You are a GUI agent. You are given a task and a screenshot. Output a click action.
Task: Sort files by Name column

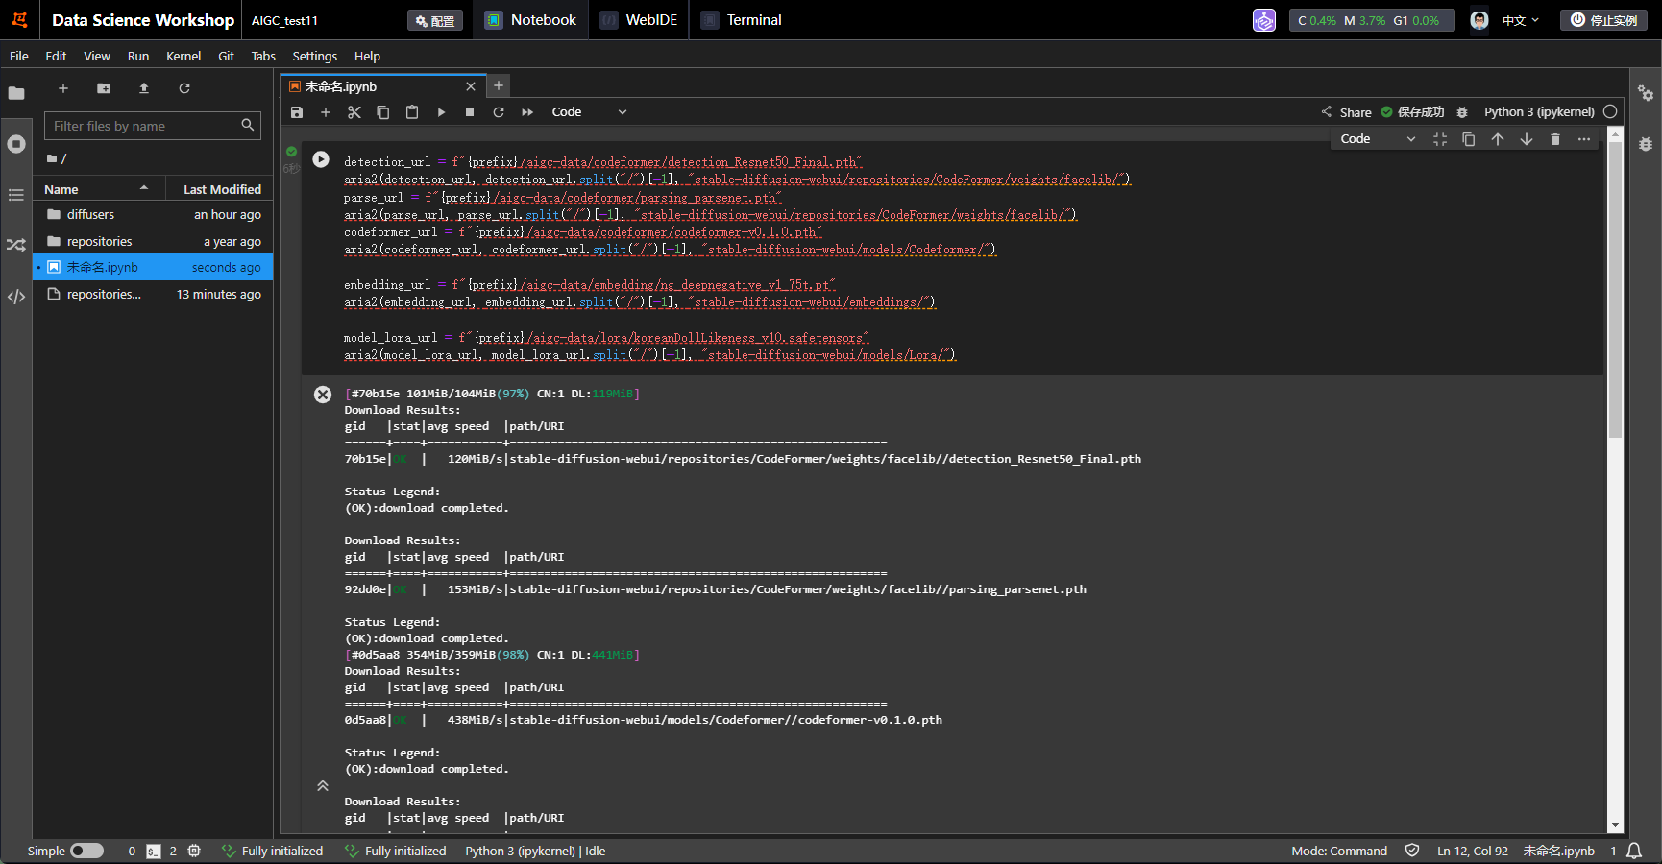click(99, 189)
